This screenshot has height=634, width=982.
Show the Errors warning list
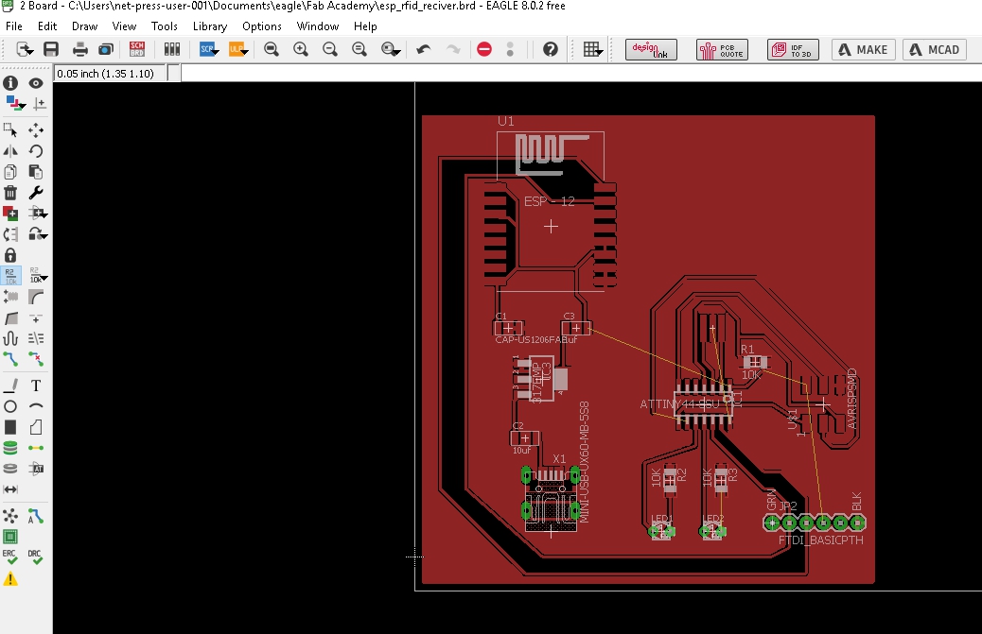(10, 579)
